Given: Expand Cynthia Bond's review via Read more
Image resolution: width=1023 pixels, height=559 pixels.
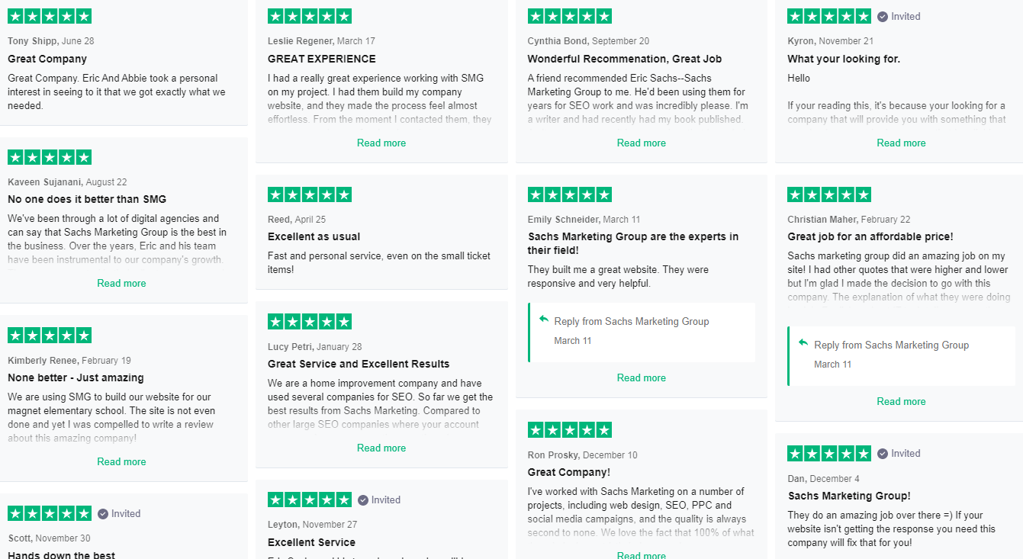Looking at the screenshot, I should tap(641, 143).
